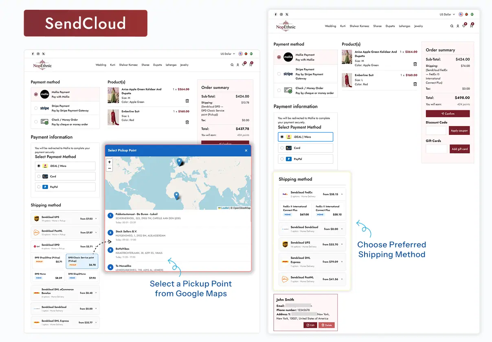Open account icon in right screenshot header
This screenshot has height=342, width=492.
(x=458, y=26)
